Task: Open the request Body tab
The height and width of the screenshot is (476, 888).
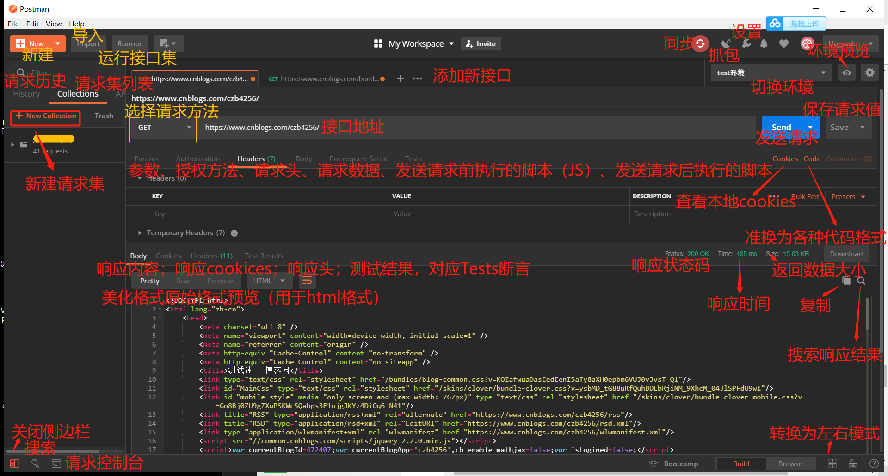Action: 304,159
